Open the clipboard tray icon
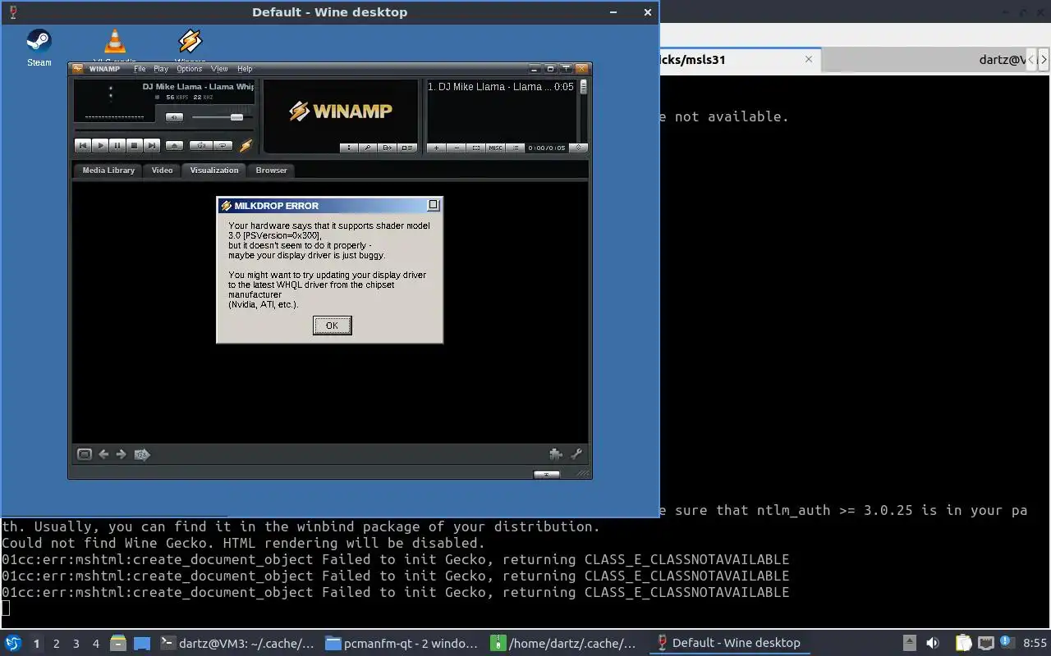Screen dimensions: 1051x656 pyautogui.click(x=963, y=643)
